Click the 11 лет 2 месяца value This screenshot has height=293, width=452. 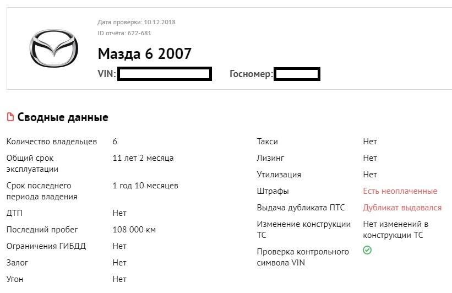coord(143,158)
